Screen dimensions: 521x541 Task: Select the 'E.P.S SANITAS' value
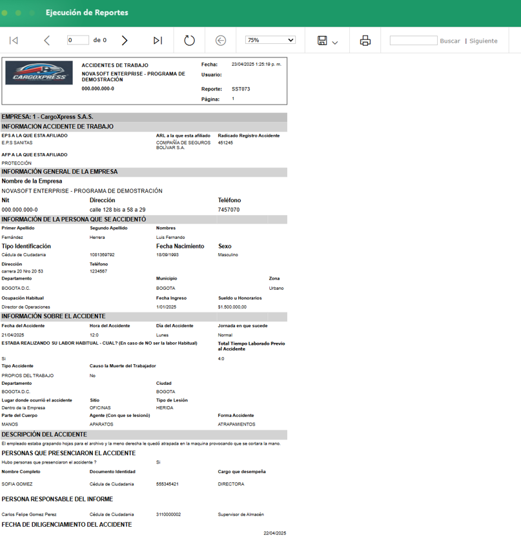pyautogui.click(x=17, y=143)
